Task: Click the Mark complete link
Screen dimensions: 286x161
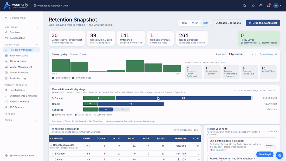Action: 218,150
